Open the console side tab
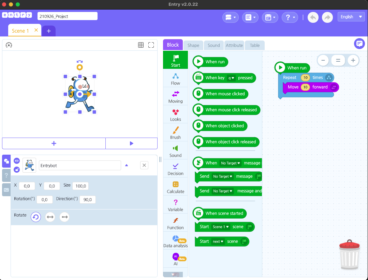The height and width of the screenshot is (280, 368). [6, 190]
